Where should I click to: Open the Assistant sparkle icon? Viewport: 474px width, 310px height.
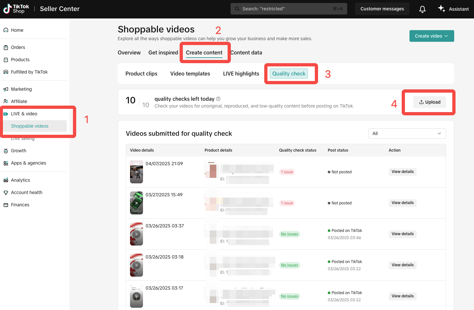(441, 9)
